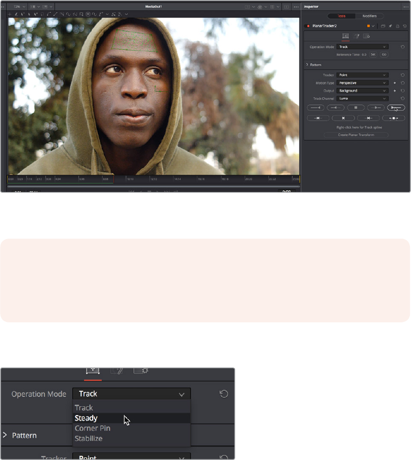Viewport: 411px width, 460px height.
Task: Click the 12:12 mark on time ruler
Action: point(154,179)
